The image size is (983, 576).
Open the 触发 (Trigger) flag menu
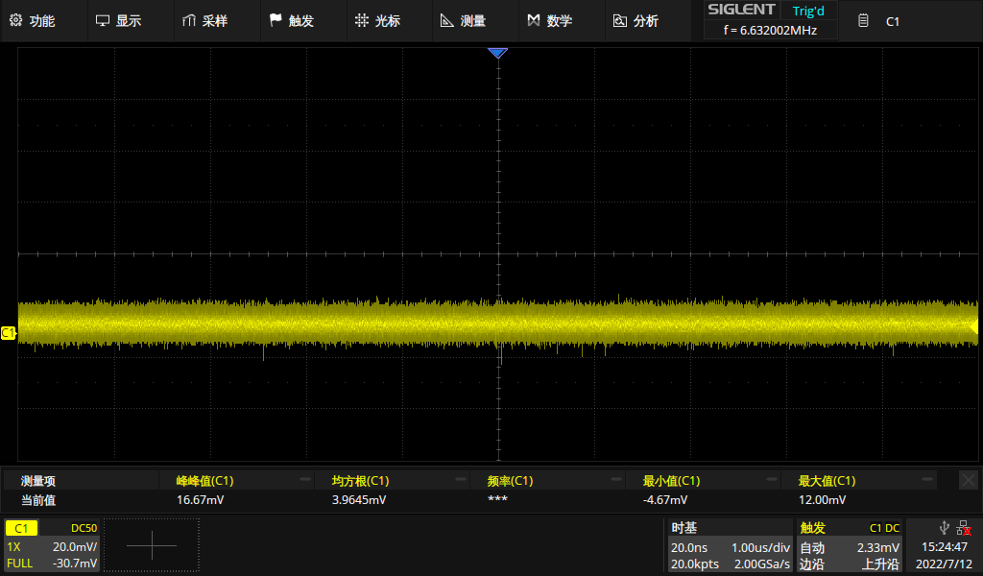(x=292, y=21)
